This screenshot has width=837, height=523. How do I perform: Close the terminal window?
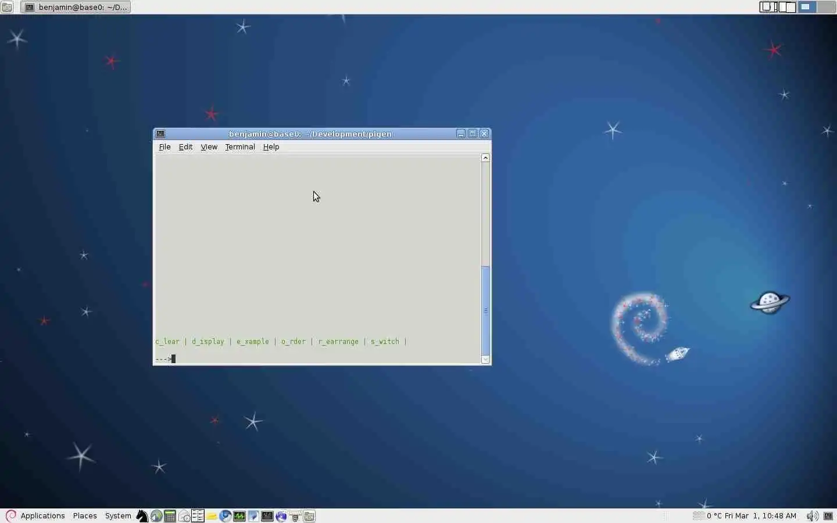[484, 134]
